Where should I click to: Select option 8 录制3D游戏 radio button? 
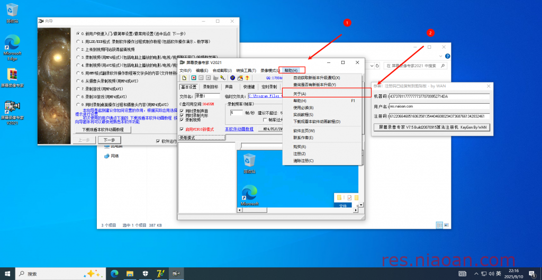(x=78, y=96)
